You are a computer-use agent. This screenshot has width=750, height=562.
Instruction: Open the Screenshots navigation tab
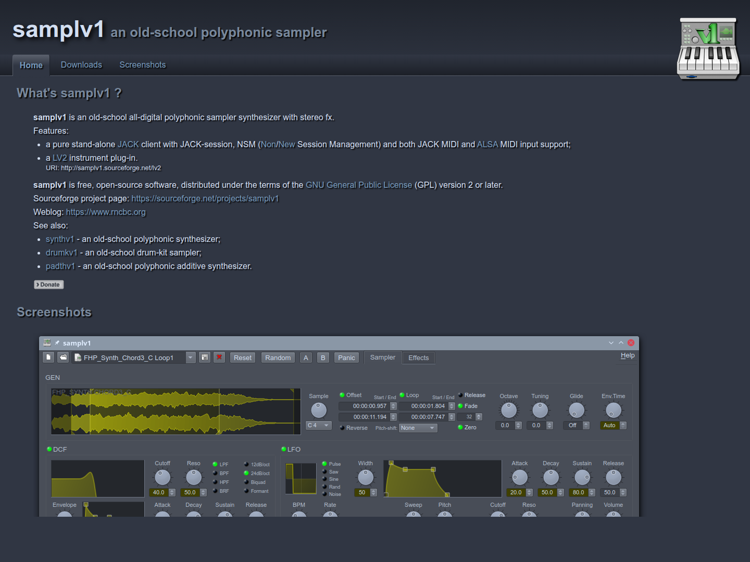(x=143, y=65)
